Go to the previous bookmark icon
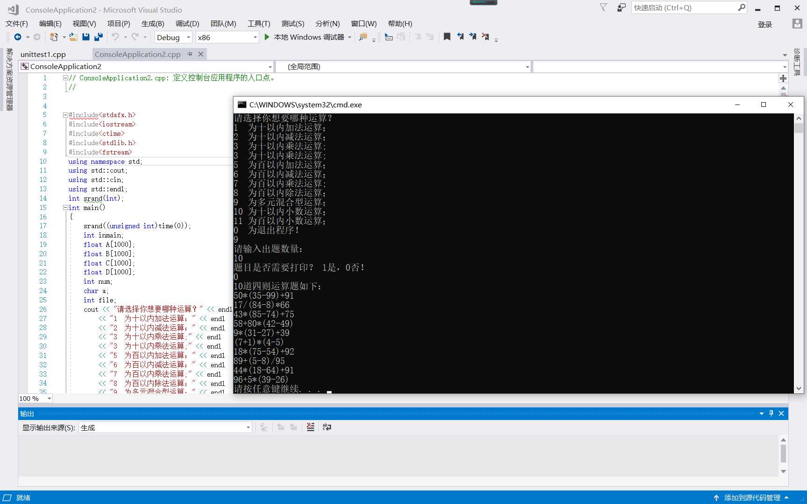 tap(460, 37)
